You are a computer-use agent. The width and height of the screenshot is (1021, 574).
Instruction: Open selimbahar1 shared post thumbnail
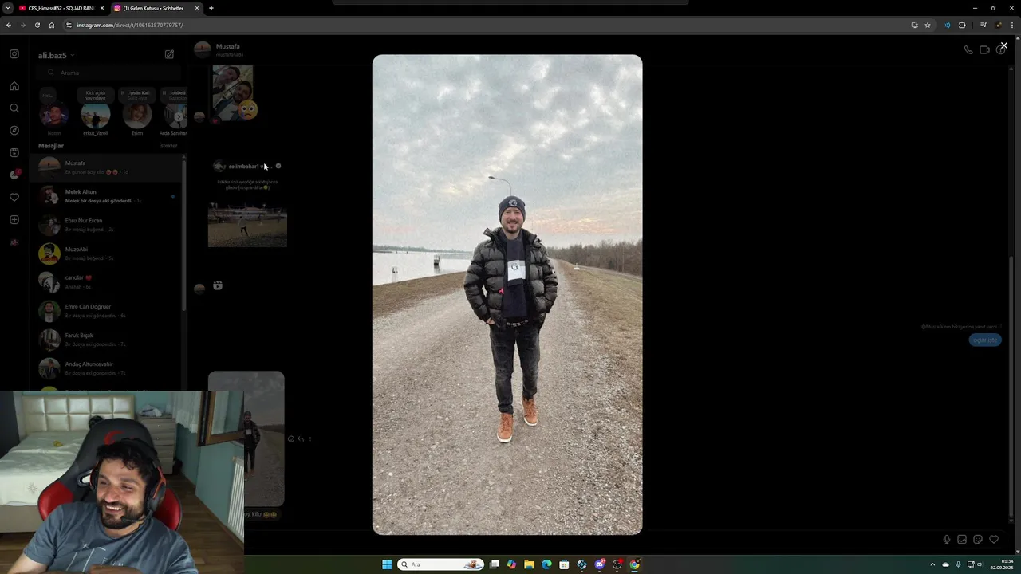247,224
